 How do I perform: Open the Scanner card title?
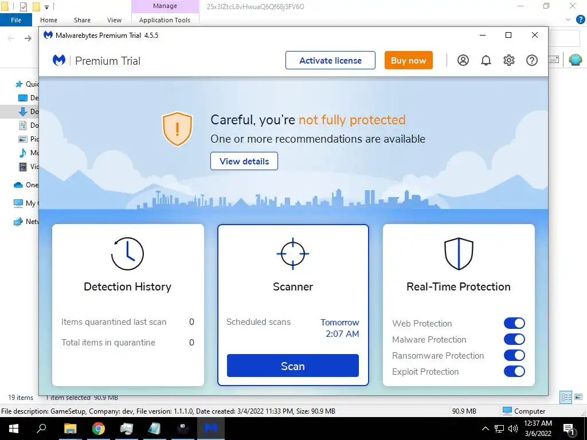click(293, 286)
